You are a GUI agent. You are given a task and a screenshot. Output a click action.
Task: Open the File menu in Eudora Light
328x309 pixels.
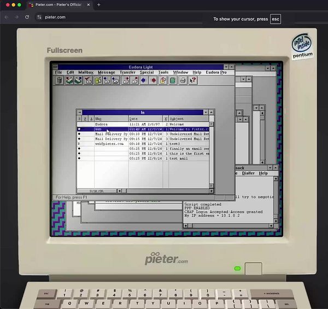[58, 72]
